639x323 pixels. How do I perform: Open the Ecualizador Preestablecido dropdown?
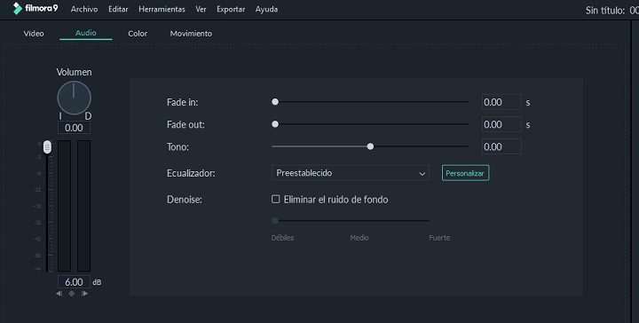tap(350, 173)
